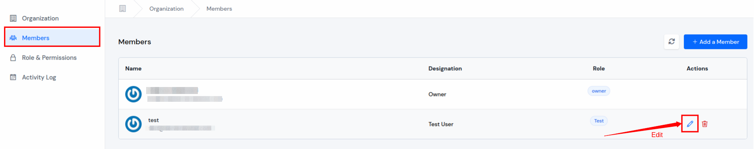Click the Role & Permissions lock icon
Viewport: 754px width, 149px height.
13,57
